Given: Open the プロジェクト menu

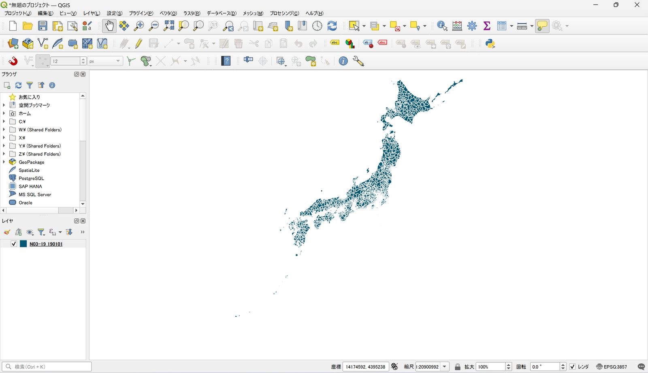Looking at the screenshot, I should tap(18, 13).
